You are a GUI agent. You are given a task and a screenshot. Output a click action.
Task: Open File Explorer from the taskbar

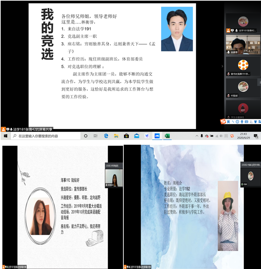click(116, 136)
